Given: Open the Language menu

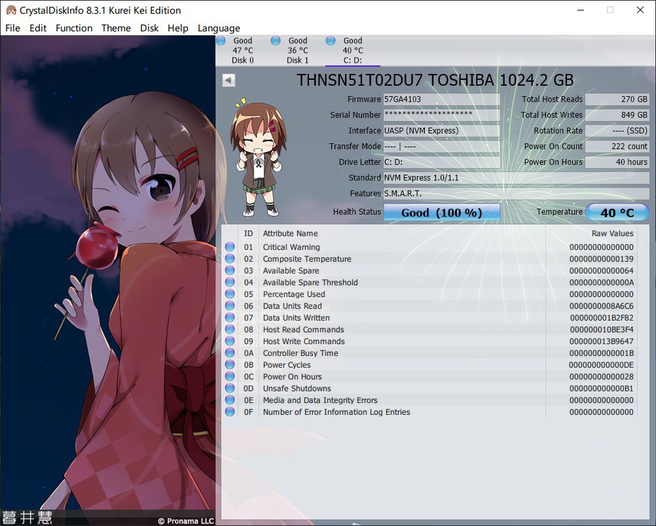Looking at the screenshot, I should [219, 28].
